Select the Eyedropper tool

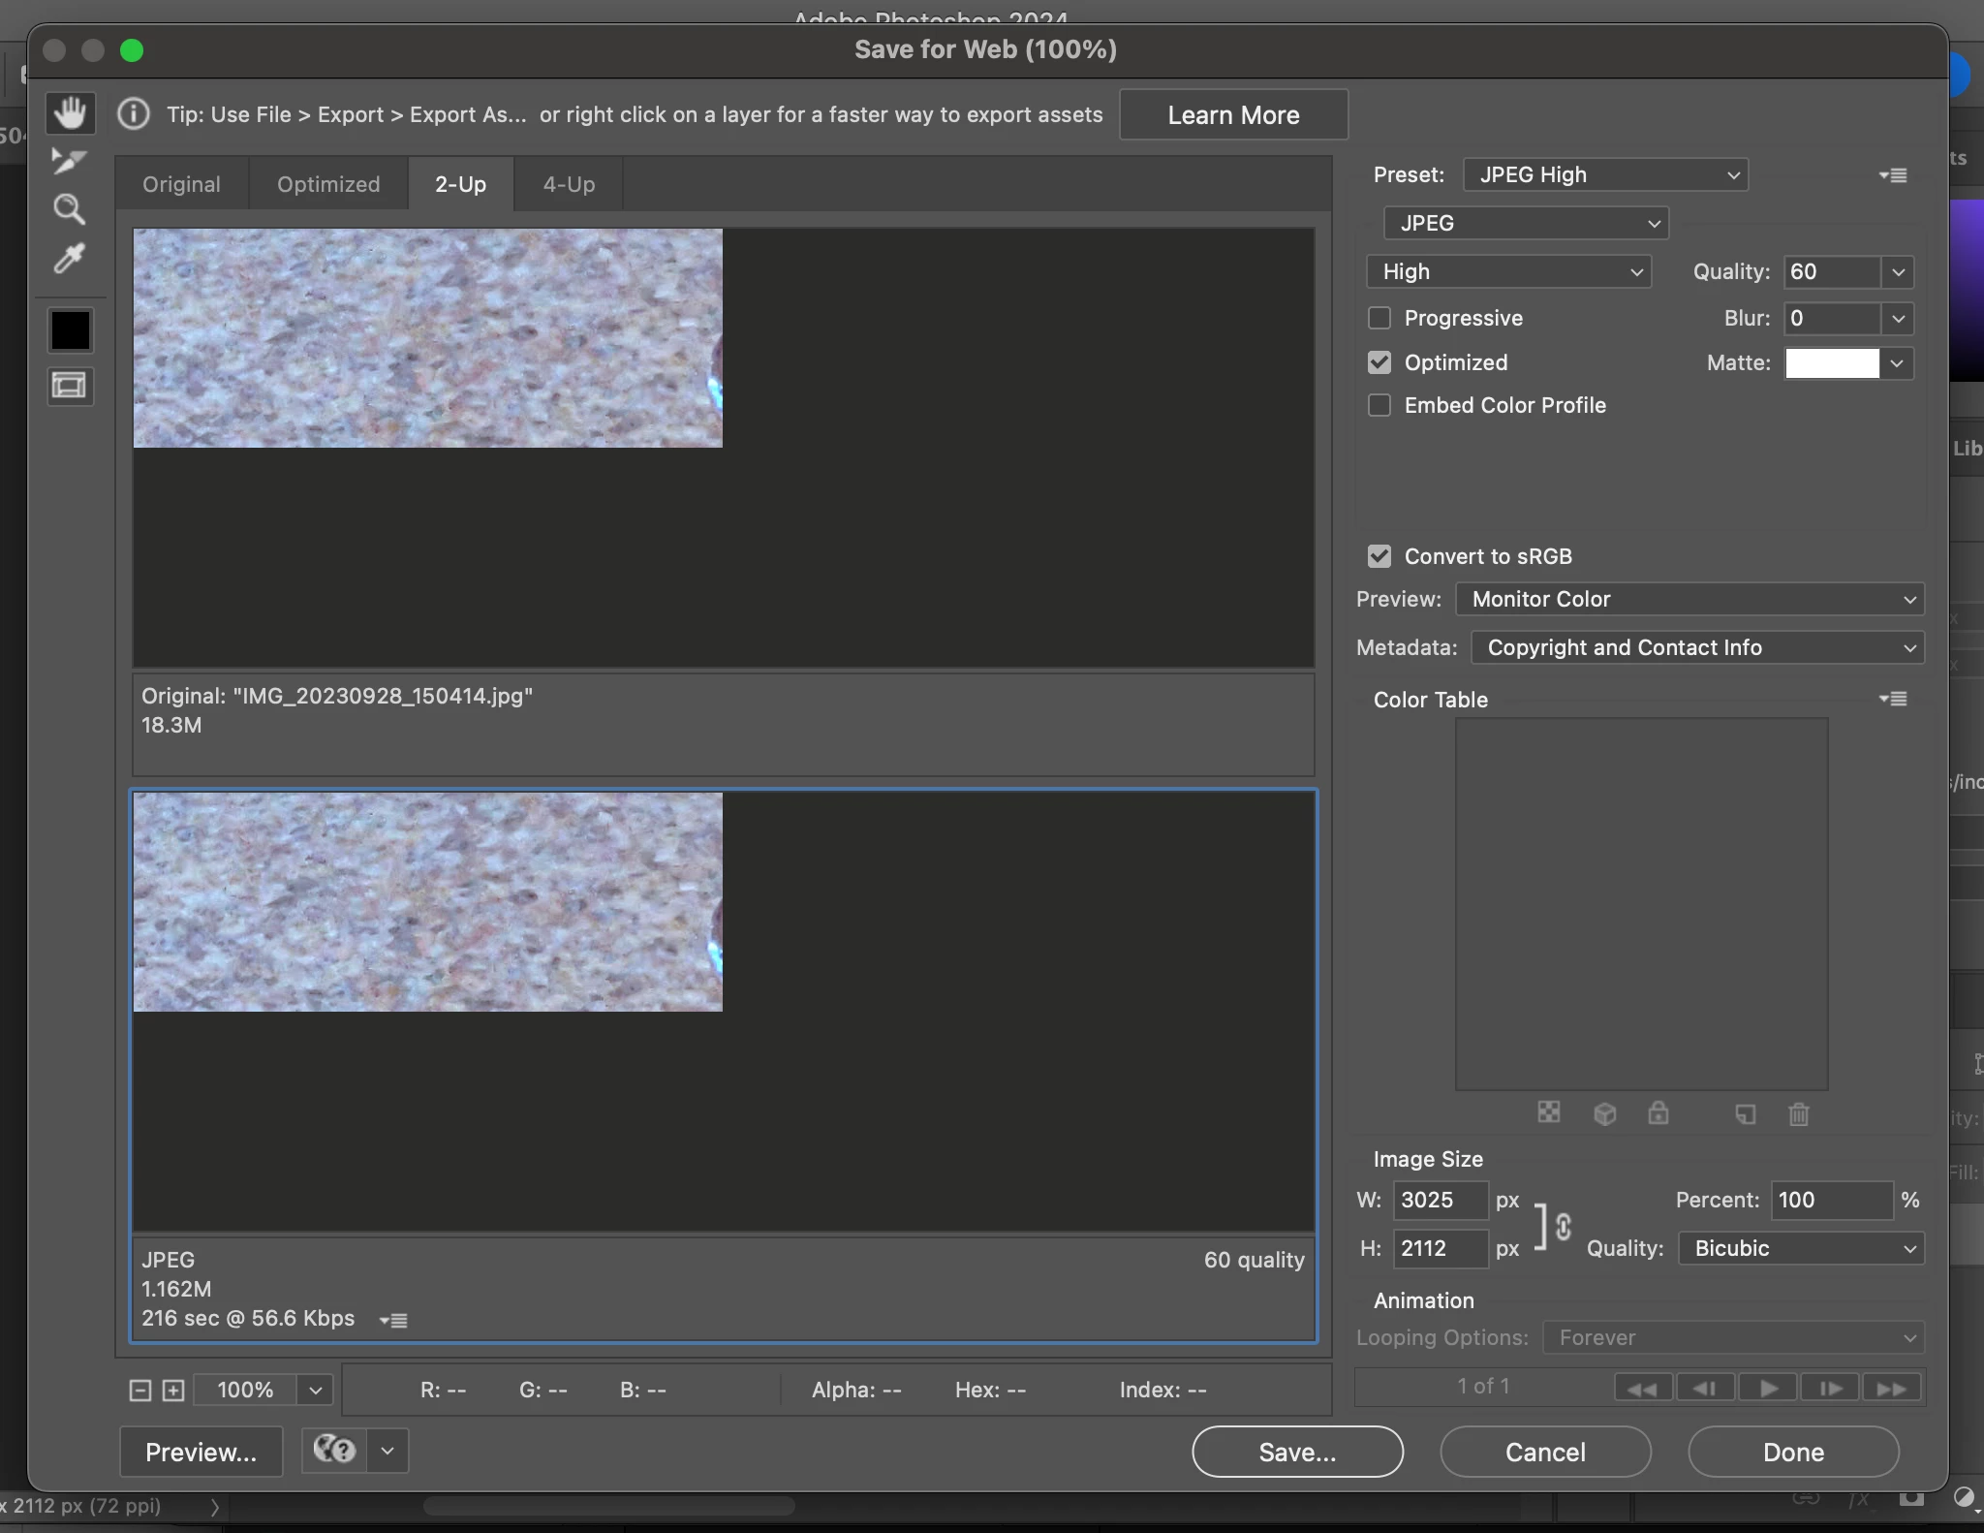click(69, 258)
